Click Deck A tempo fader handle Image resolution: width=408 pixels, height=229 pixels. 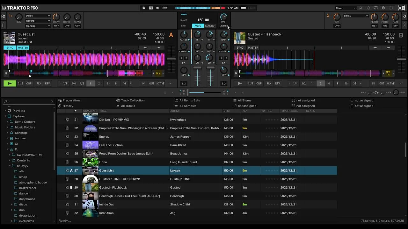pos(171,59)
